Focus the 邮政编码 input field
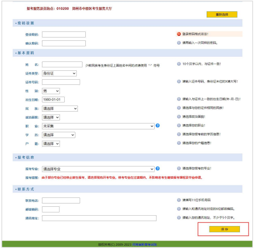The image size is (254, 249). 51,209
